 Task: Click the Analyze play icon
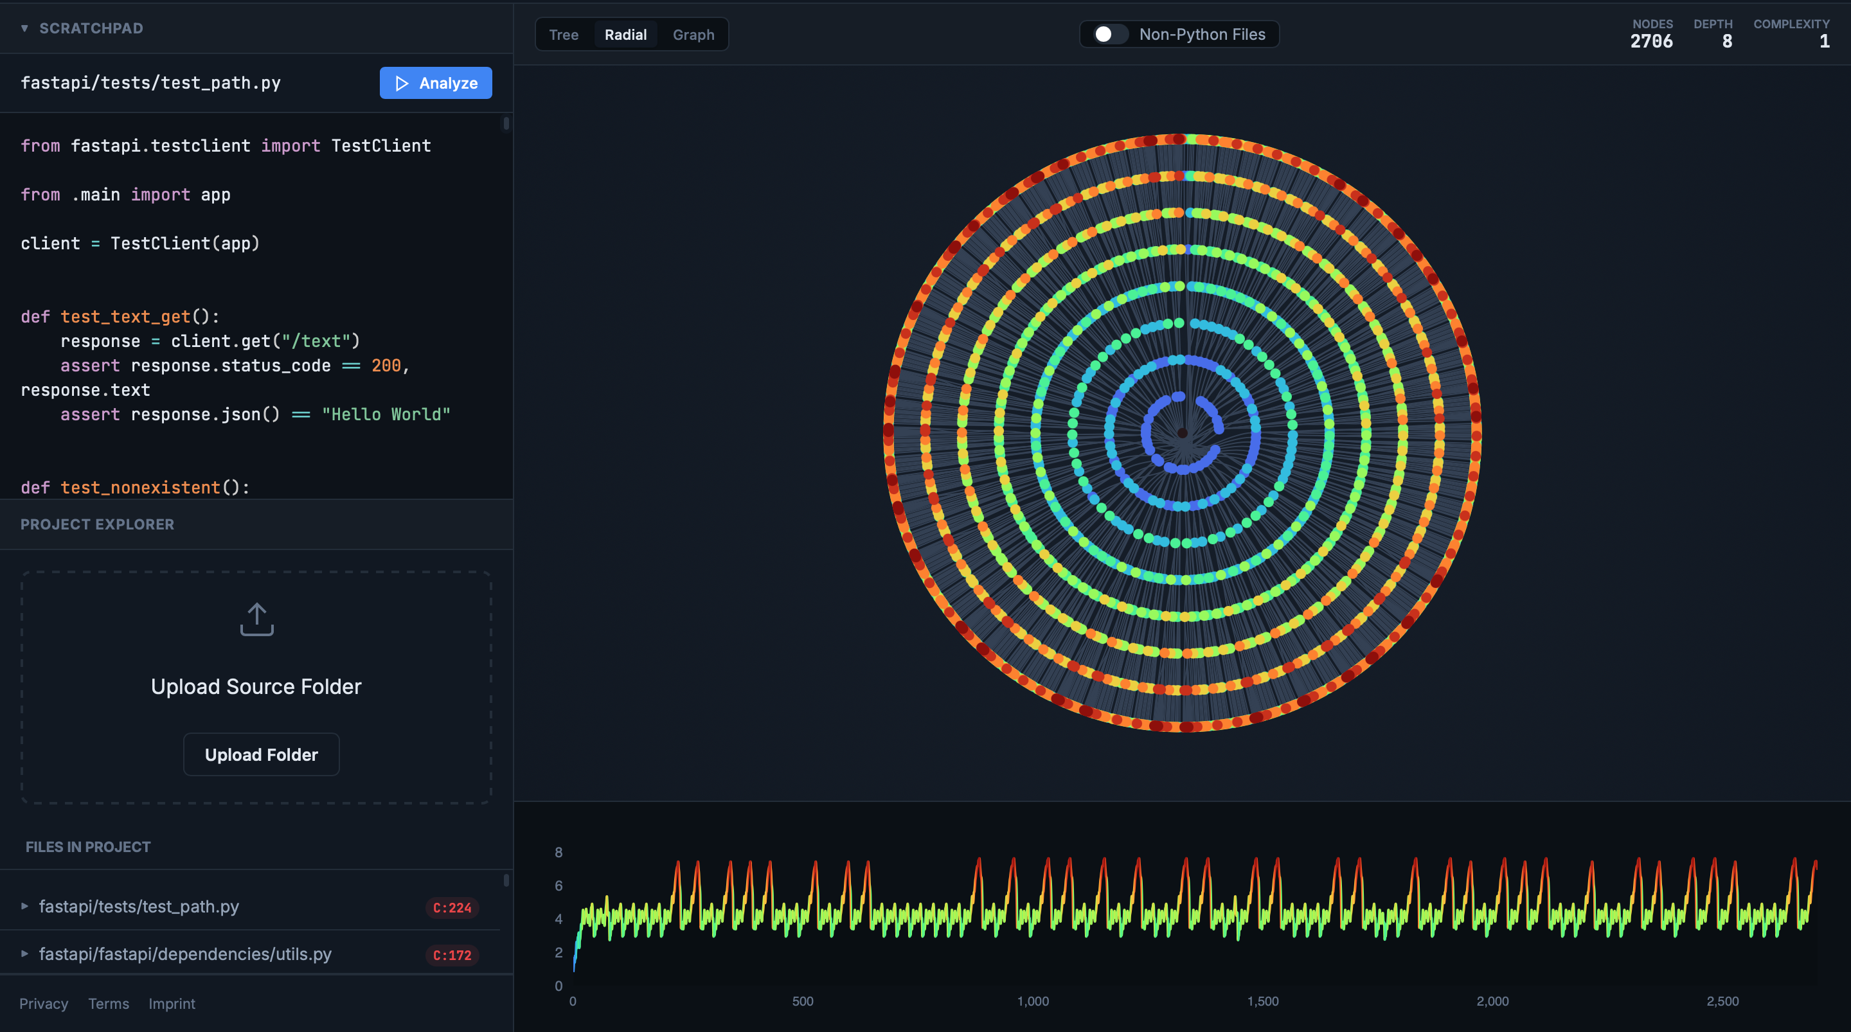(x=402, y=83)
